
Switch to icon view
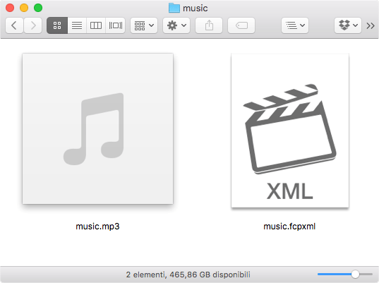tap(57, 25)
